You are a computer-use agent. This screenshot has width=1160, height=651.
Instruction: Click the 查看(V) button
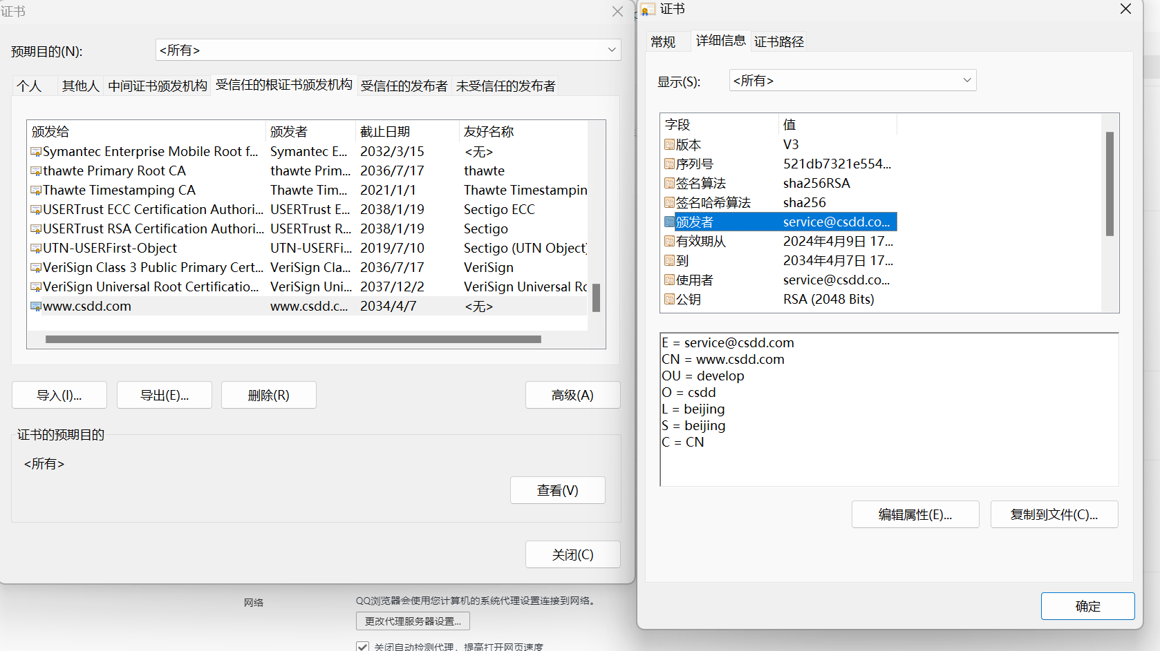click(558, 490)
